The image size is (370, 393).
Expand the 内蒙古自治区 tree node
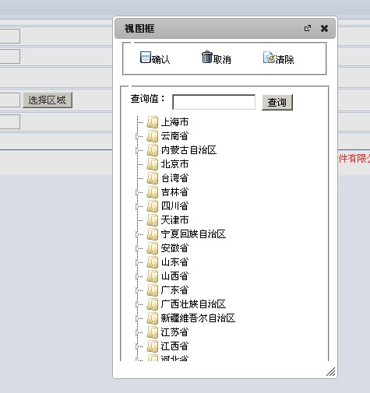137,150
